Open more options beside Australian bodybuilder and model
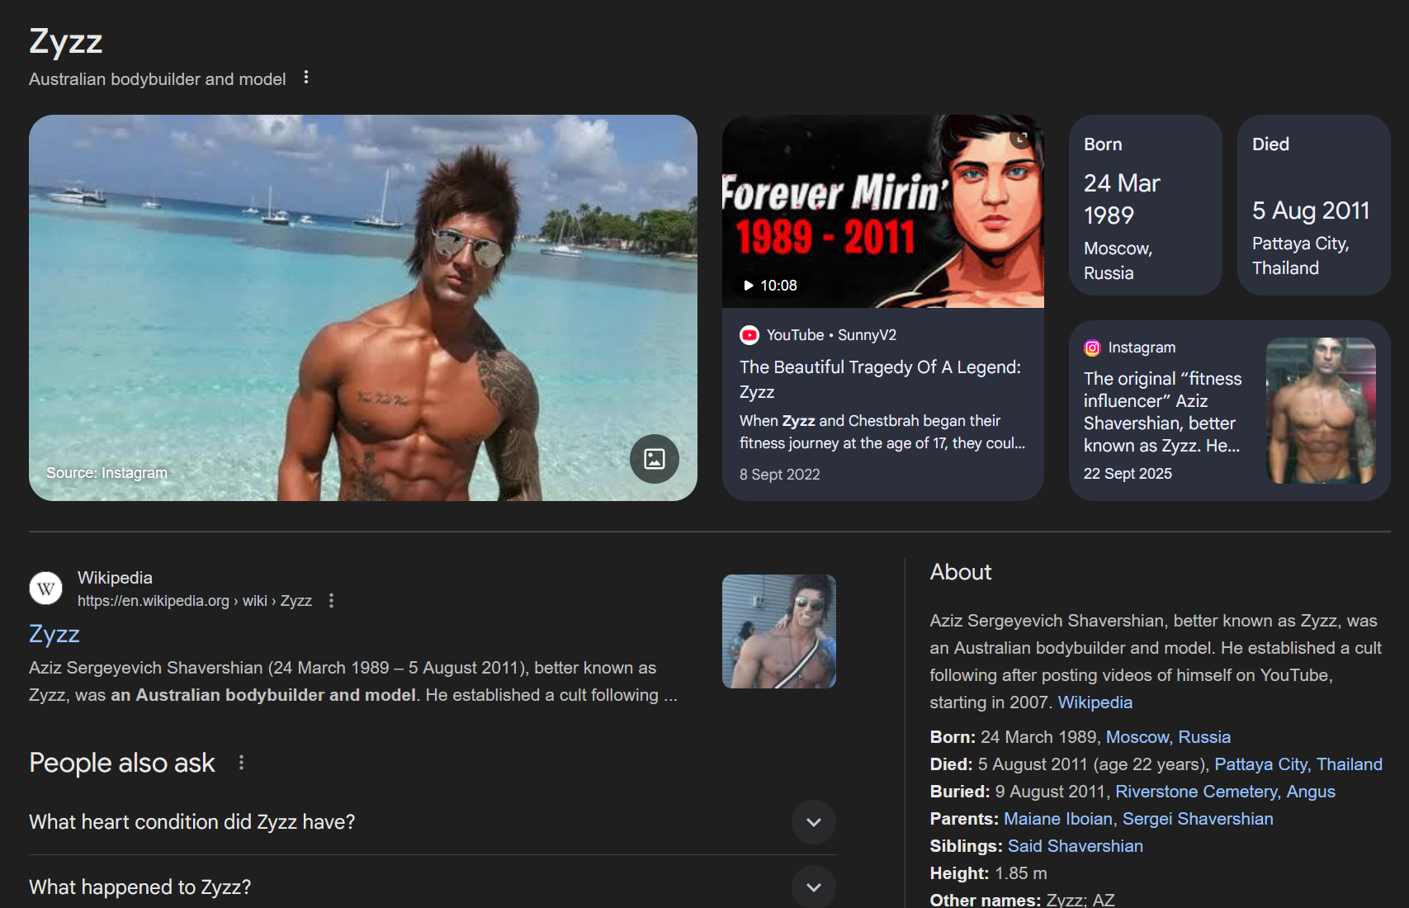The image size is (1409, 908). 306,78
